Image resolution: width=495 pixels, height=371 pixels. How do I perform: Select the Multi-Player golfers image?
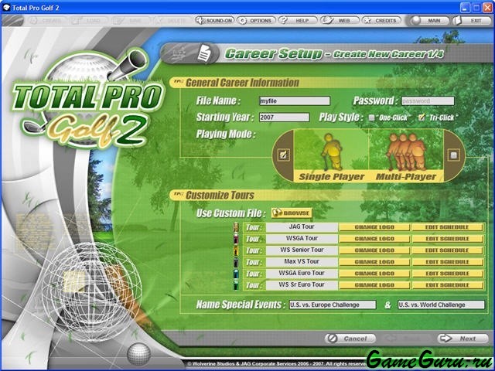point(407,151)
